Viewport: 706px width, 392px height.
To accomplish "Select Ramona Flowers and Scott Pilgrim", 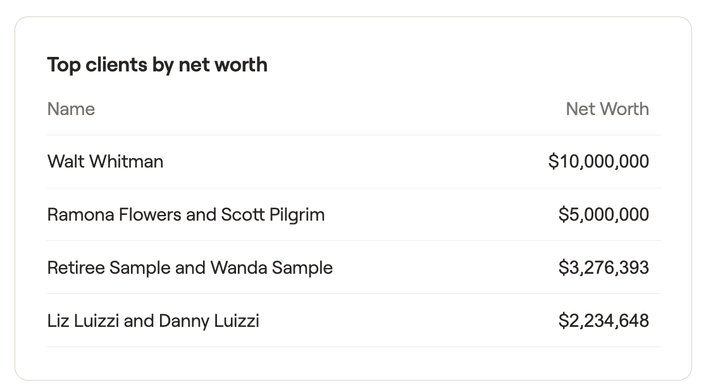I will [354, 215].
